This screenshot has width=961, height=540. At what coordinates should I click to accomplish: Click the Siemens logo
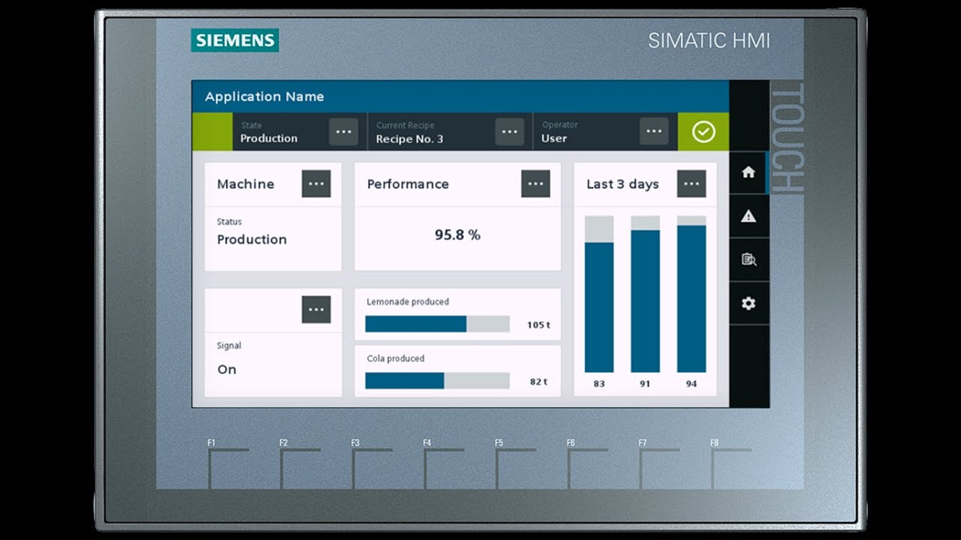click(235, 40)
